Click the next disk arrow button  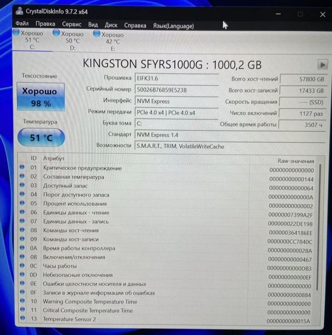coord(322,64)
